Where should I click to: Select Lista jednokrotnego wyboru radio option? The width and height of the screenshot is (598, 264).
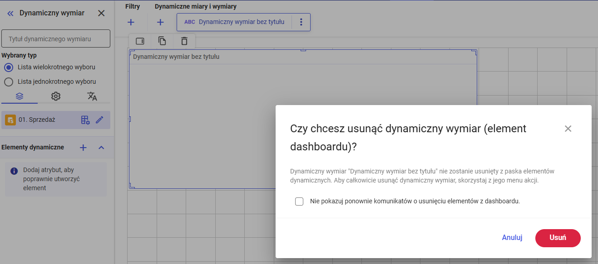[8, 82]
